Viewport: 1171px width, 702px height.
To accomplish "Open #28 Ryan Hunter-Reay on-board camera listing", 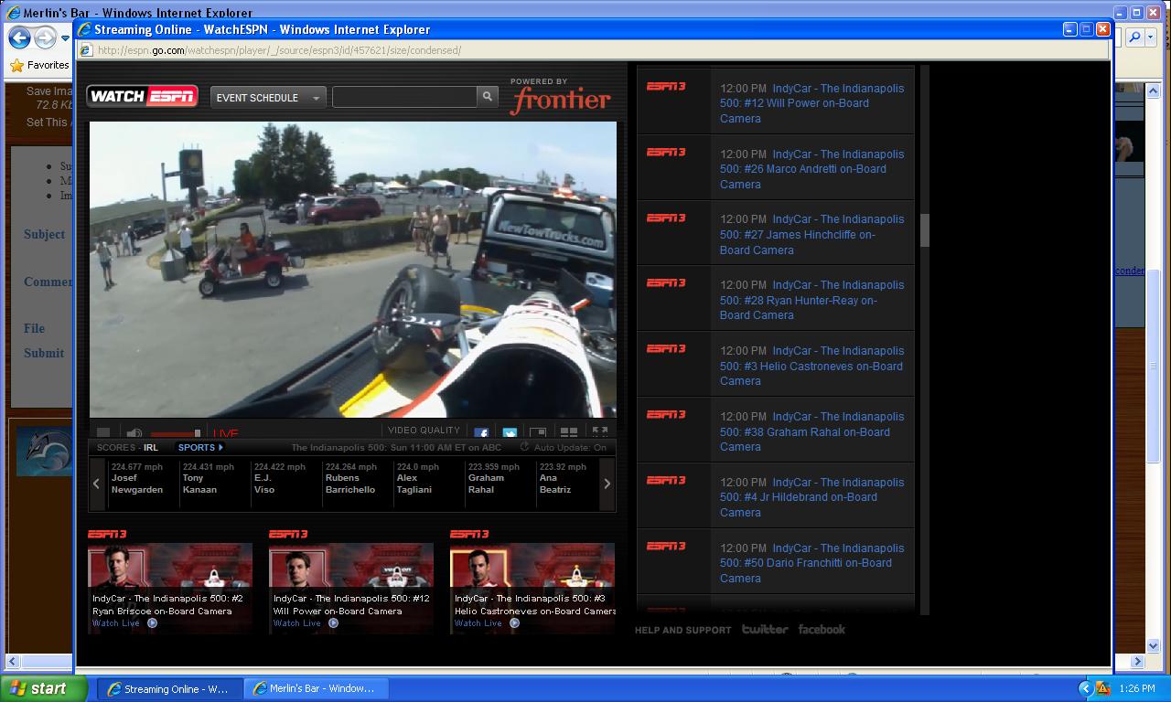I will coord(811,300).
